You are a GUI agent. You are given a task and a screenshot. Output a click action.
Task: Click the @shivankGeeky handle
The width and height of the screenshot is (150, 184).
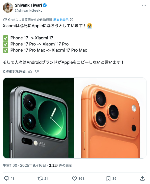click(29, 10)
